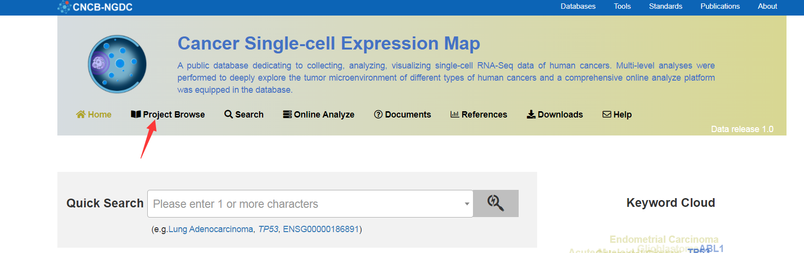Click the Data release 1.0 text
Screen dimensions: 804x253
[742, 129]
